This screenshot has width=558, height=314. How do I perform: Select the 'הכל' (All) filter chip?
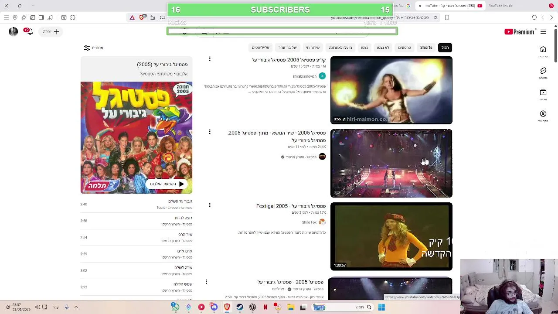(x=445, y=48)
